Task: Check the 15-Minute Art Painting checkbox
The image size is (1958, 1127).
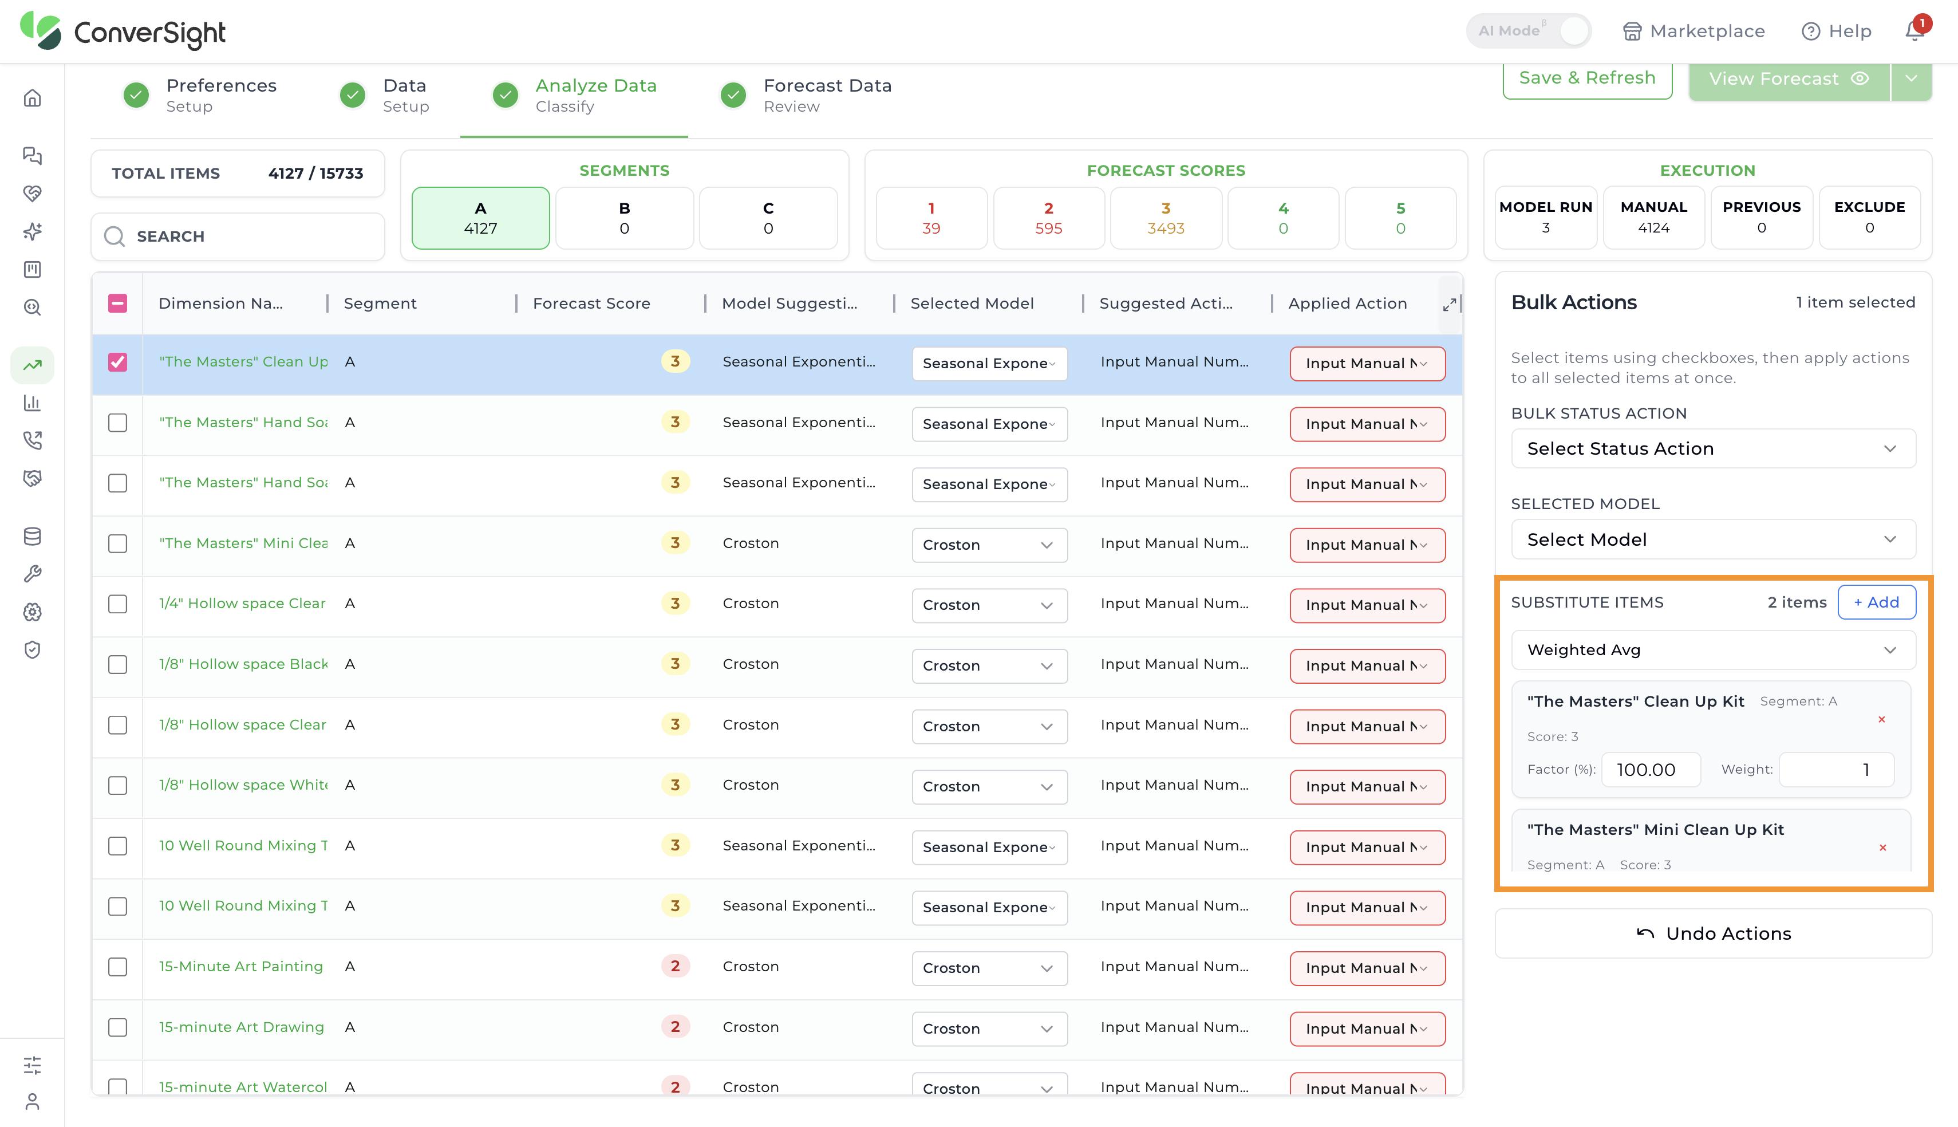Action: click(x=117, y=967)
